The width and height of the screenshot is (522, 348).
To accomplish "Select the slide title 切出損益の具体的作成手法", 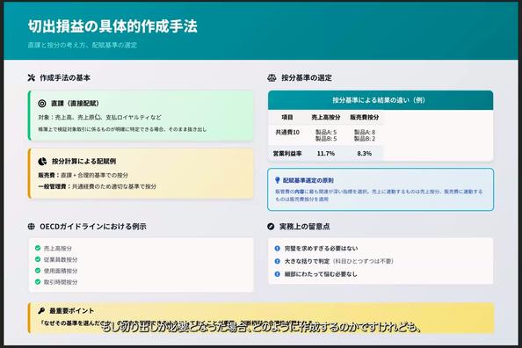I will [112, 26].
